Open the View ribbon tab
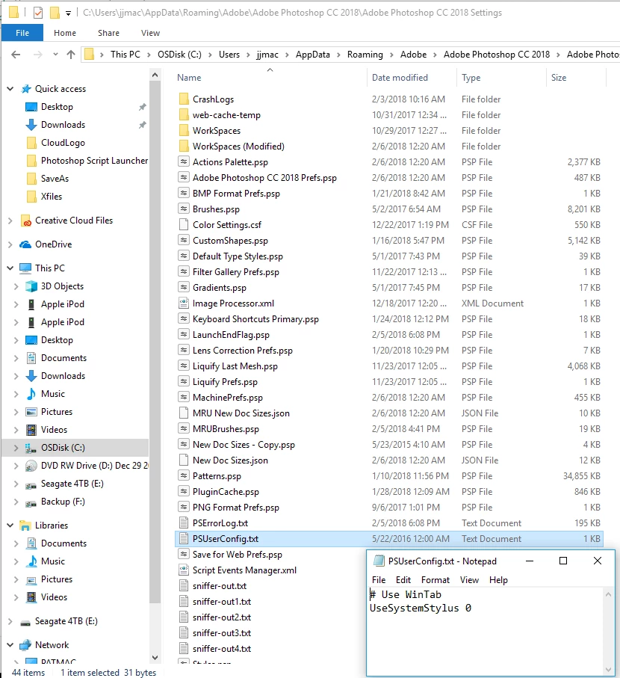This screenshot has width=620, height=678. [x=150, y=33]
